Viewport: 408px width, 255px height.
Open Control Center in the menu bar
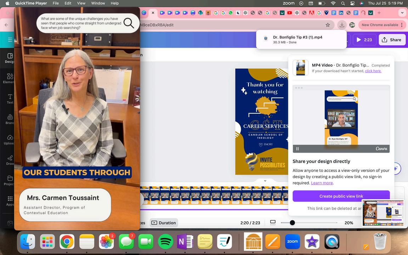click(x=352, y=3)
